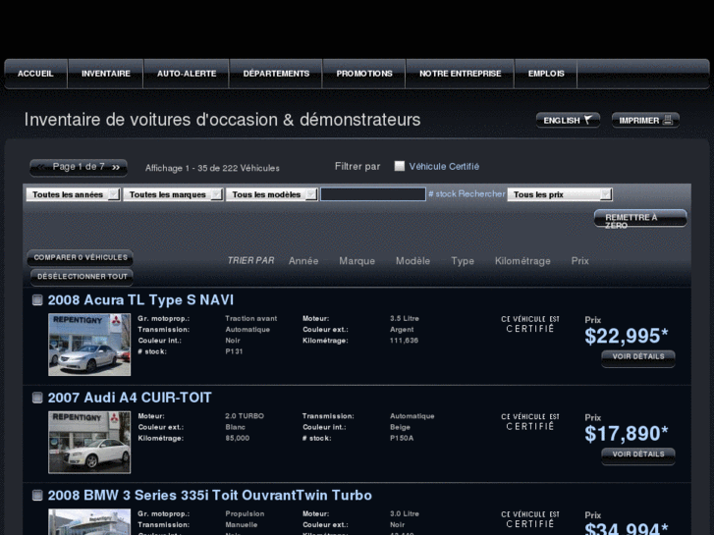Open the BMW 3 Series photo thumbnail
This screenshot has height=535, width=714.
click(89, 522)
